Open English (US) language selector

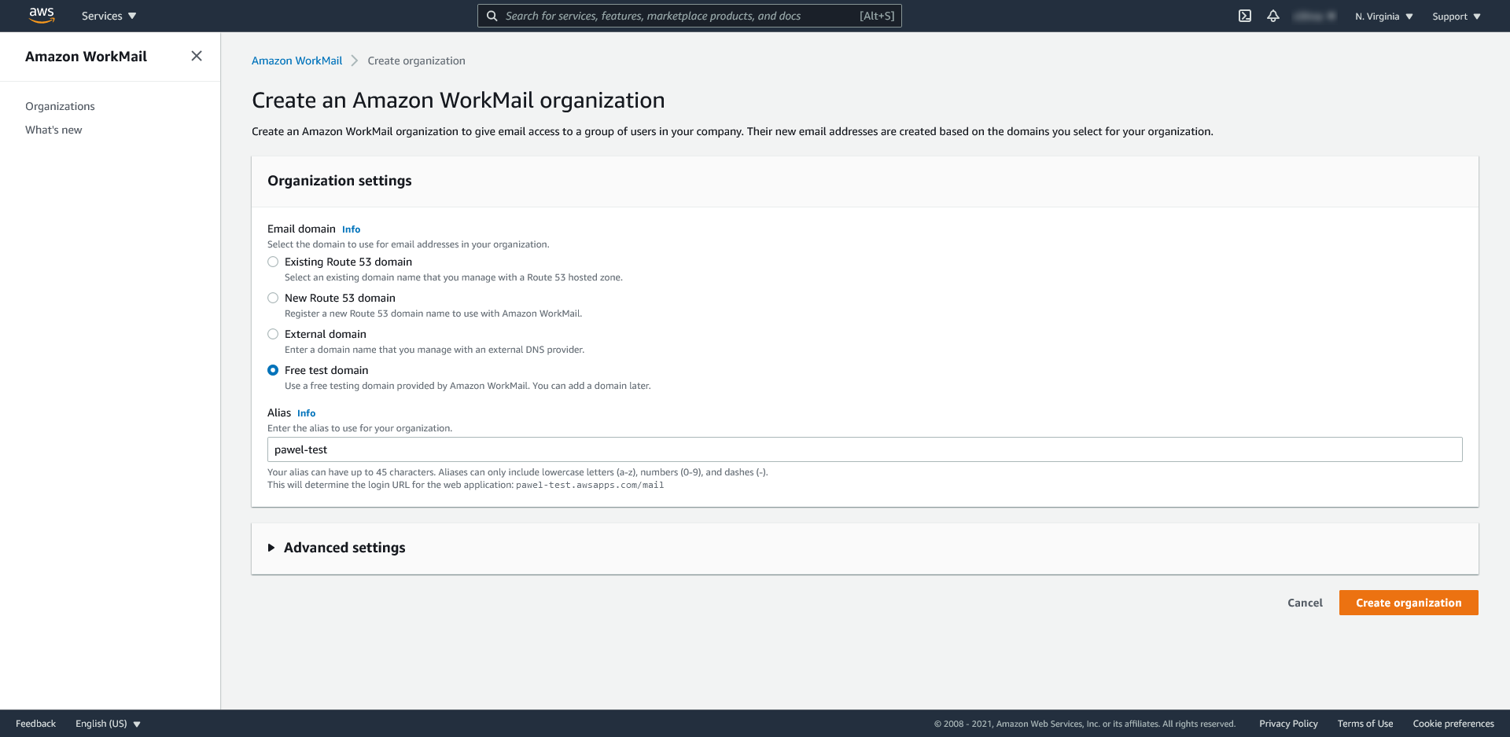point(108,724)
